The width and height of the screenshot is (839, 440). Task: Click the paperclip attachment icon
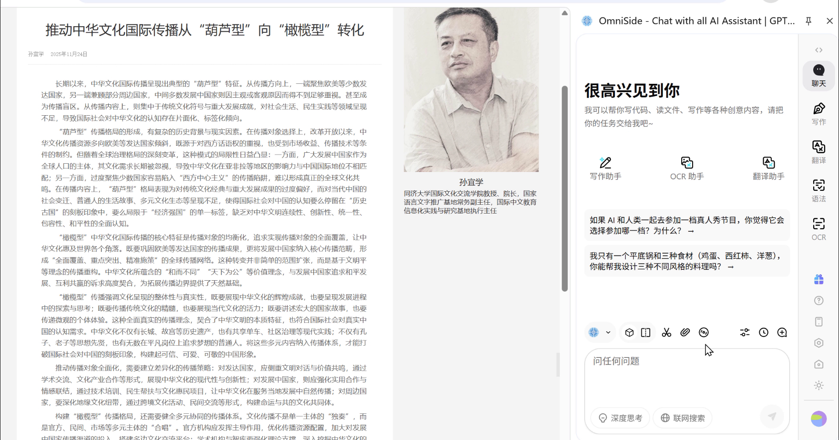point(685,333)
